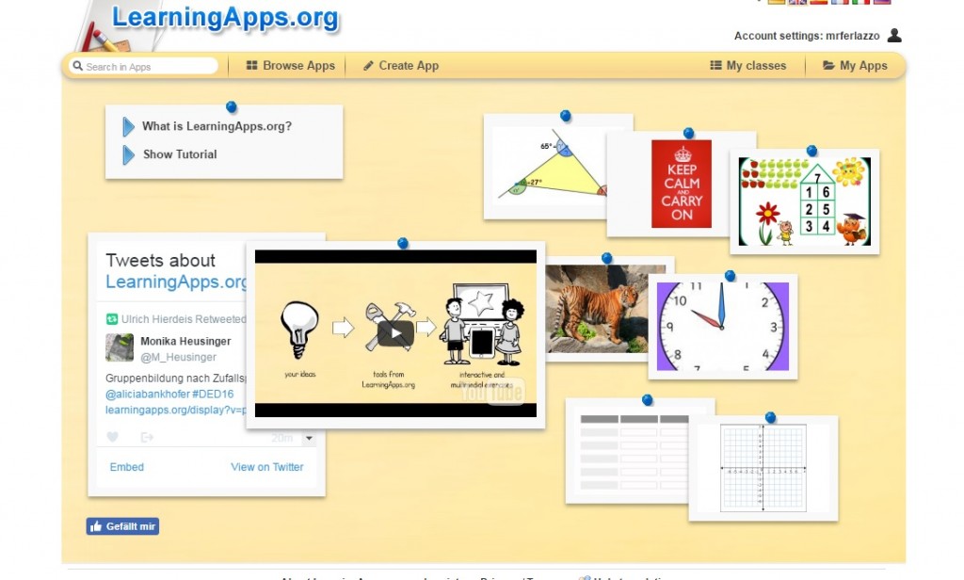Click the LearningApps.org link in Tweets header
This screenshot has height=580, width=964.
coord(176,282)
